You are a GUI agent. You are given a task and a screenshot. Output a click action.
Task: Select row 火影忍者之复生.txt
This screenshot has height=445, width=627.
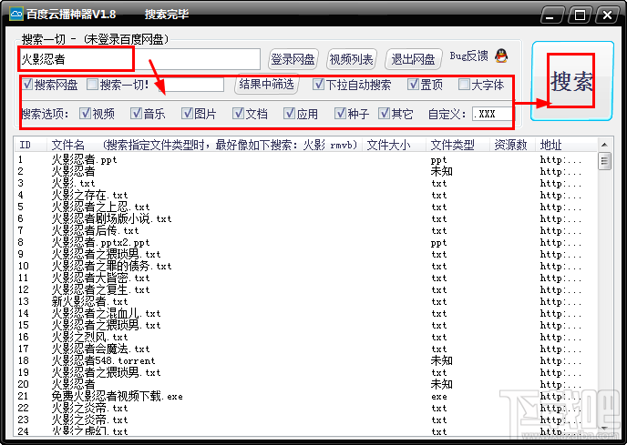[x=306, y=289]
